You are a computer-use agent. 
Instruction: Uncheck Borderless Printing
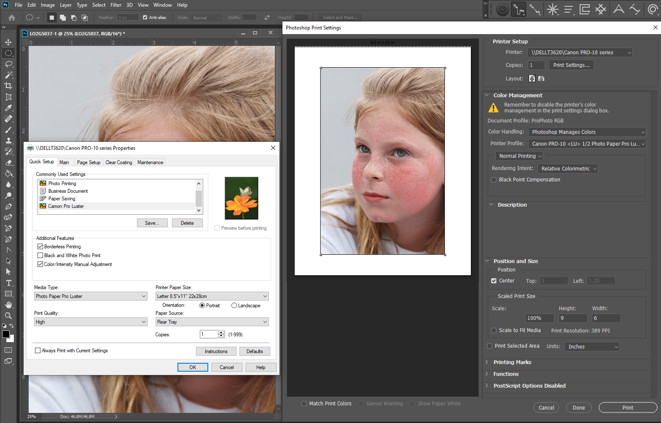click(x=40, y=247)
